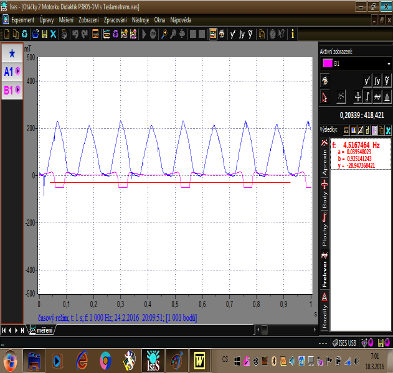Click the copy documents toolbar icon
Screen dimensions: 393x373
coord(16,34)
